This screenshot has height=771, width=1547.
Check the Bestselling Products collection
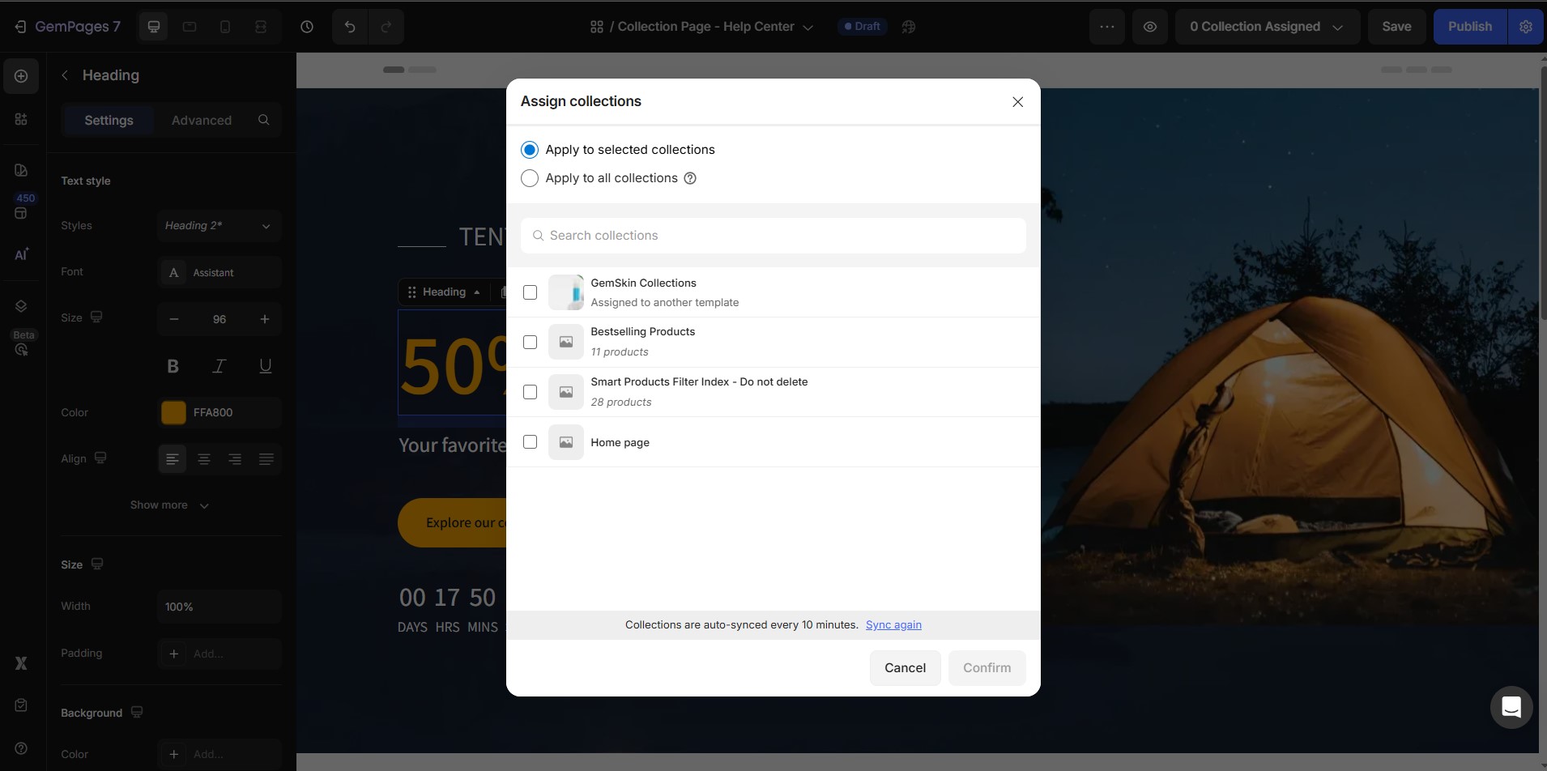[531, 342]
